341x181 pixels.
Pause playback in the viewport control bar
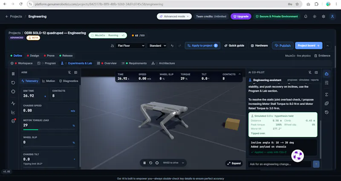(144, 163)
